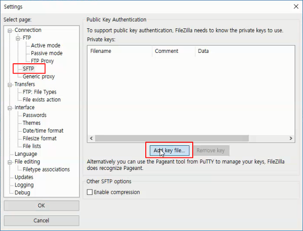Click the Add key file button
This screenshot has width=303, height=231.
pos(169,151)
